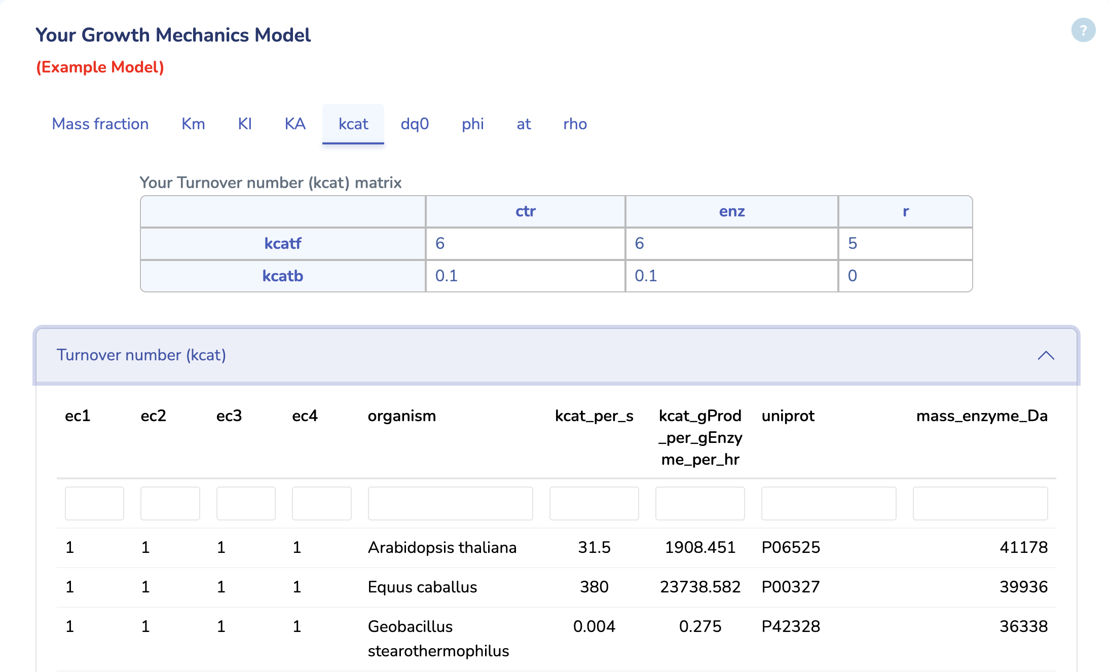Click the kcat tab already active
Viewport: 1109px width, 672px height.
(353, 124)
